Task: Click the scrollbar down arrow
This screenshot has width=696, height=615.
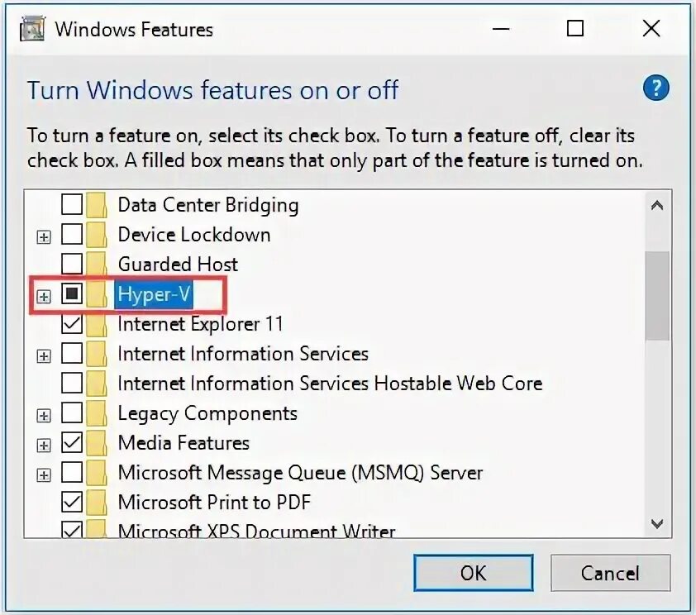Action: tap(657, 523)
